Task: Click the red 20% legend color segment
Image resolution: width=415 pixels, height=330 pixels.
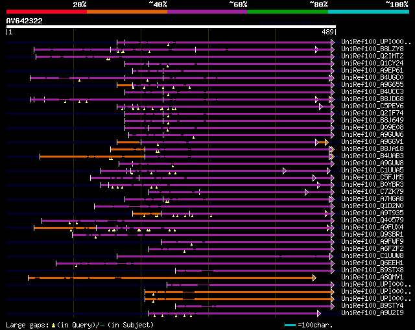Action: click(47, 12)
